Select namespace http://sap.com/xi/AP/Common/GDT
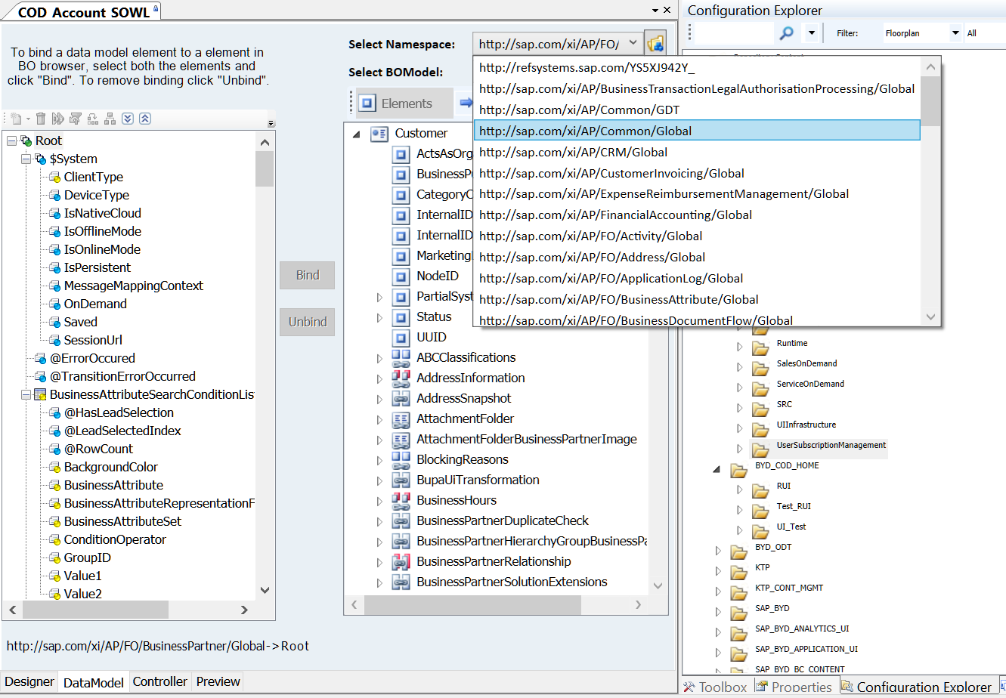 [697, 110]
